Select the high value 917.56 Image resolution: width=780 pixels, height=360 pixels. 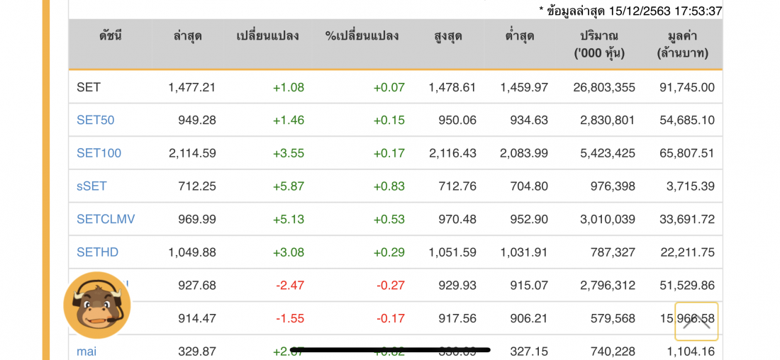coord(457,318)
